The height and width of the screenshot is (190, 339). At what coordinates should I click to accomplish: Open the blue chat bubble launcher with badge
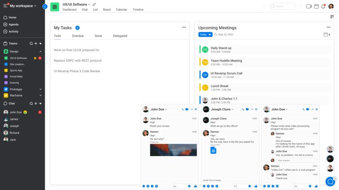tap(330, 182)
